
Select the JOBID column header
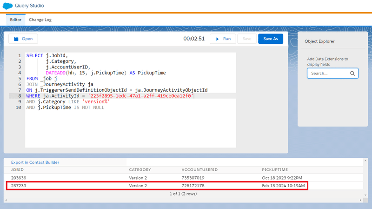(17, 170)
